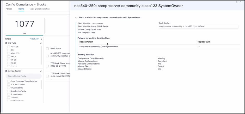Select the TTP Block: None row checkbox
Screen dimensions: 245x114
47,66
